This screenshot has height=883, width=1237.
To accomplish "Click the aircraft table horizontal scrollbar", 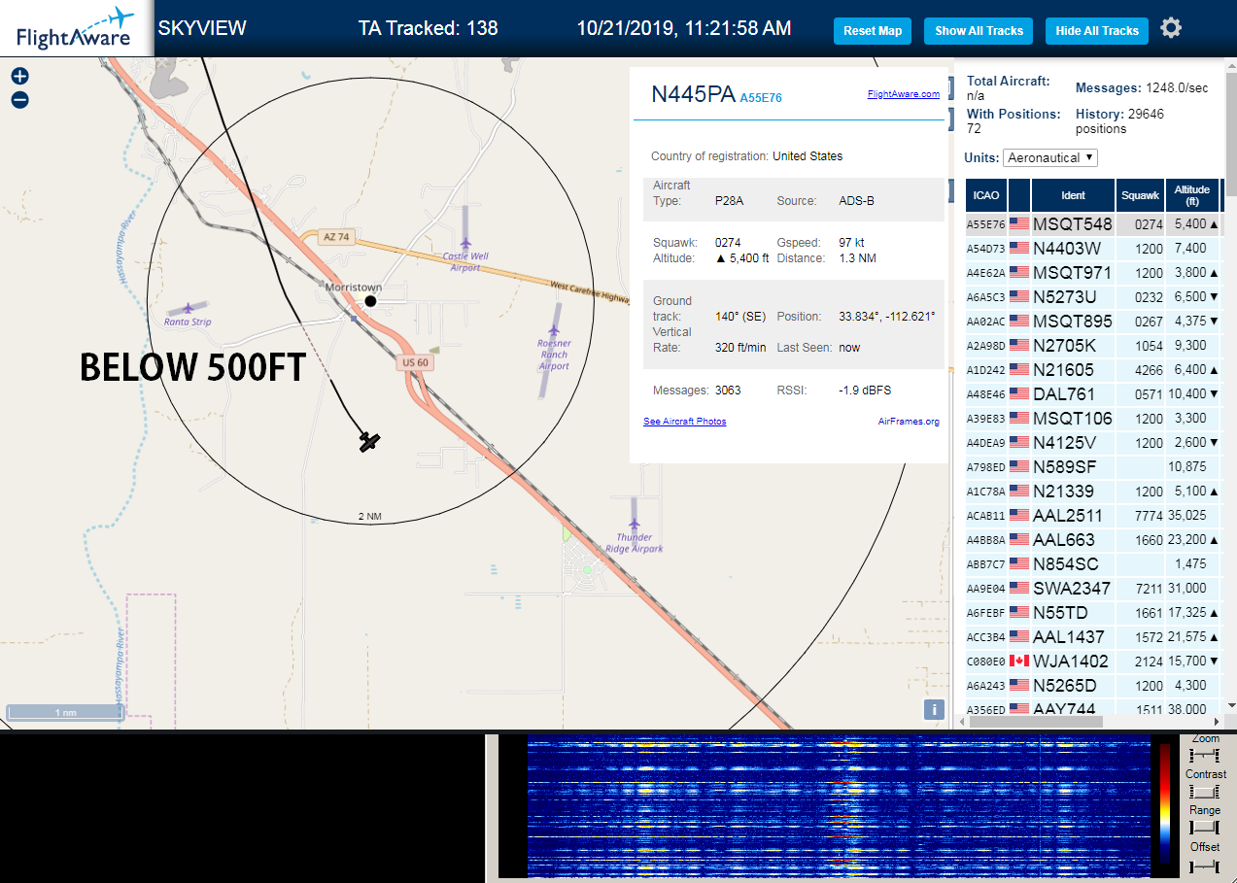I will [x=1037, y=722].
